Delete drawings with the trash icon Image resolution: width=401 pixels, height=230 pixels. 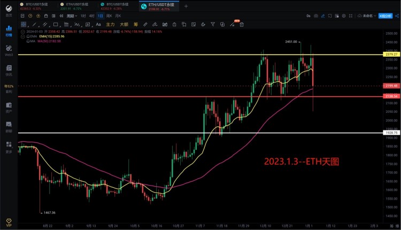242,25
